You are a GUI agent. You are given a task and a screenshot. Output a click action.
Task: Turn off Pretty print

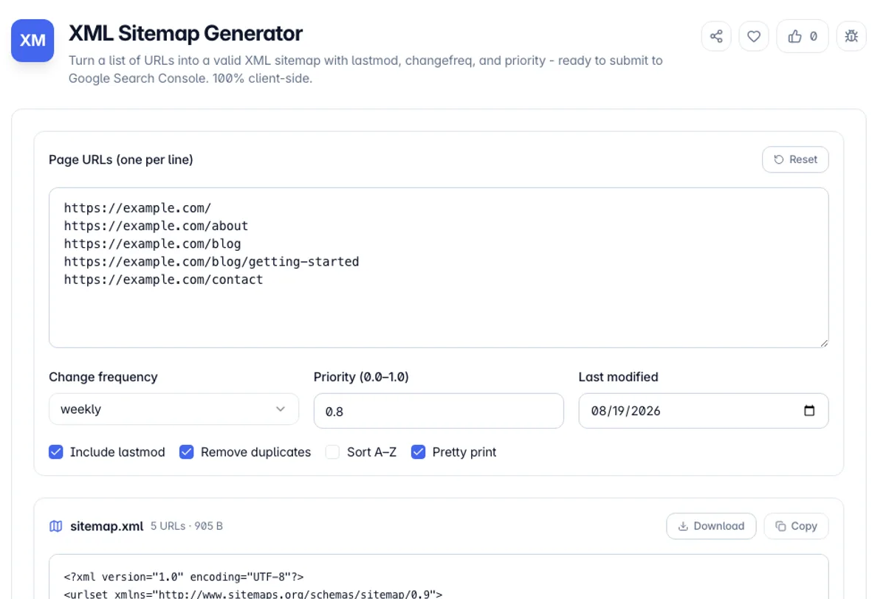point(419,452)
